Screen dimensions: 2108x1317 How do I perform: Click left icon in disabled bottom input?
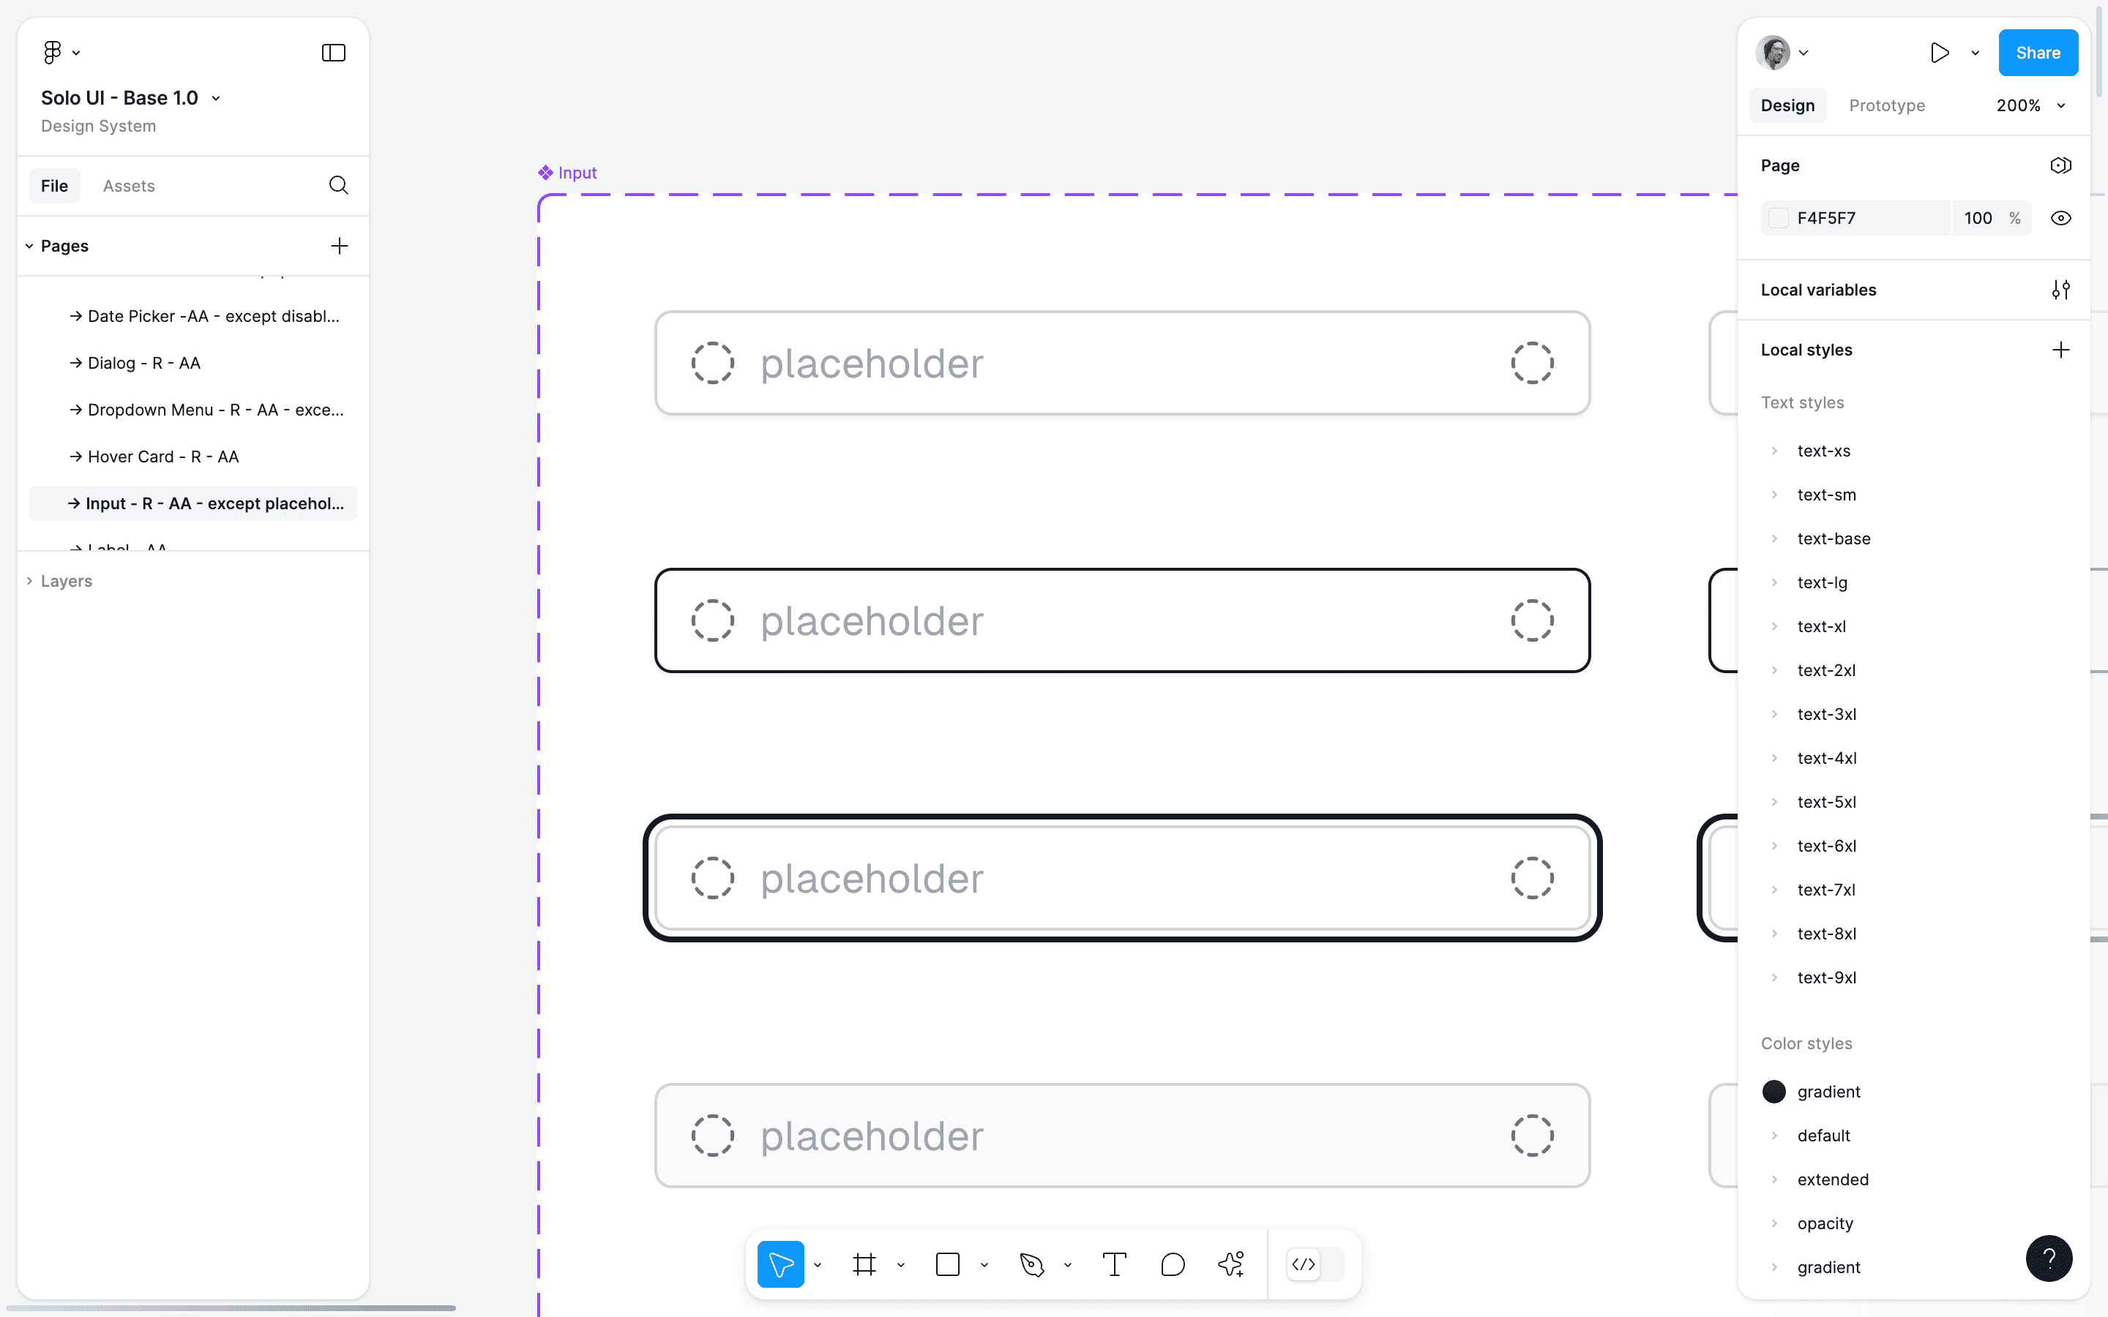(x=712, y=1136)
